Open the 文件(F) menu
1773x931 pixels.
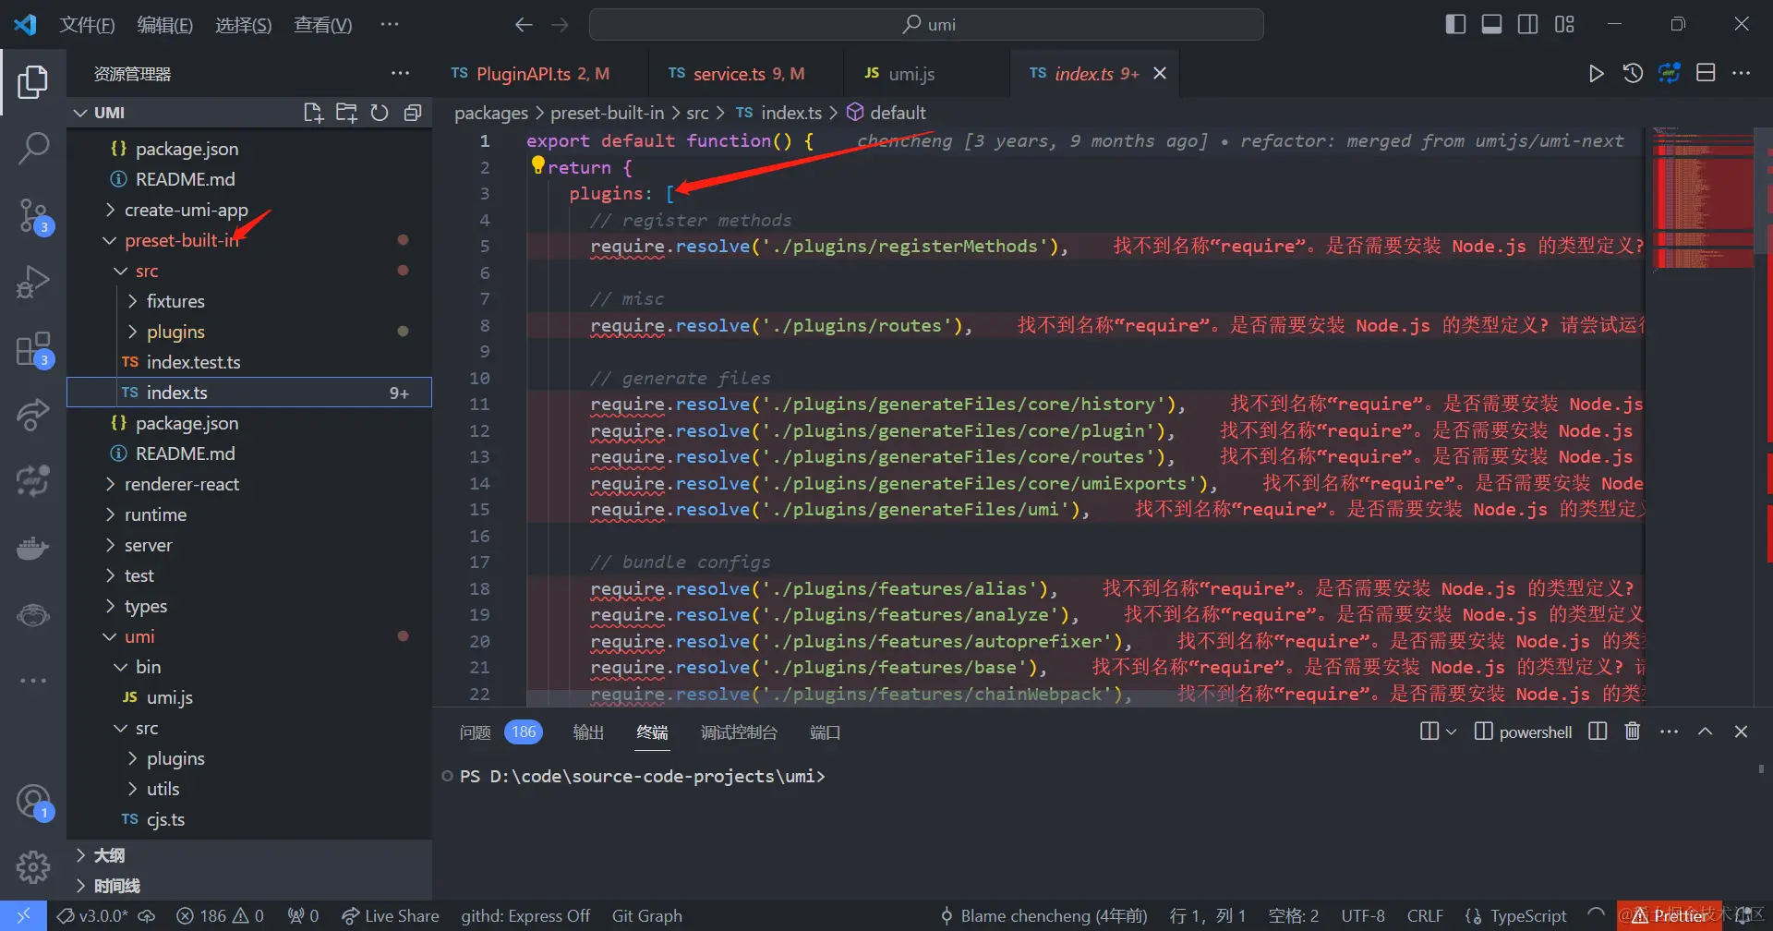87,25
